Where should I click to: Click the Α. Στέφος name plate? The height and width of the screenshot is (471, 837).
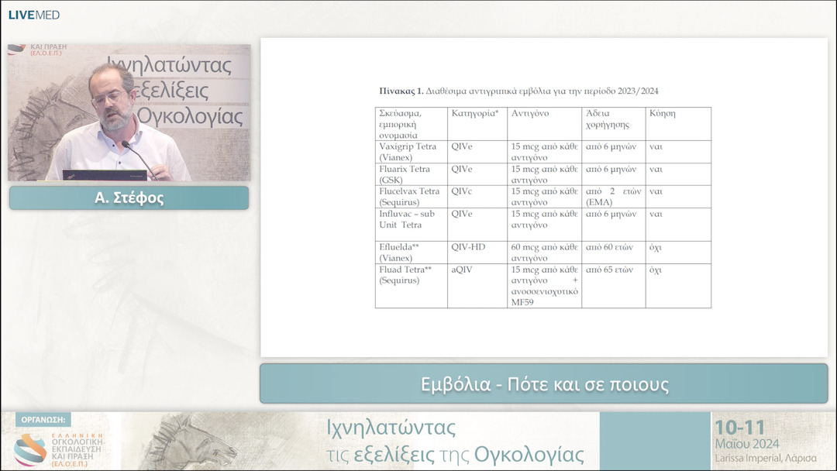tap(128, 198)
